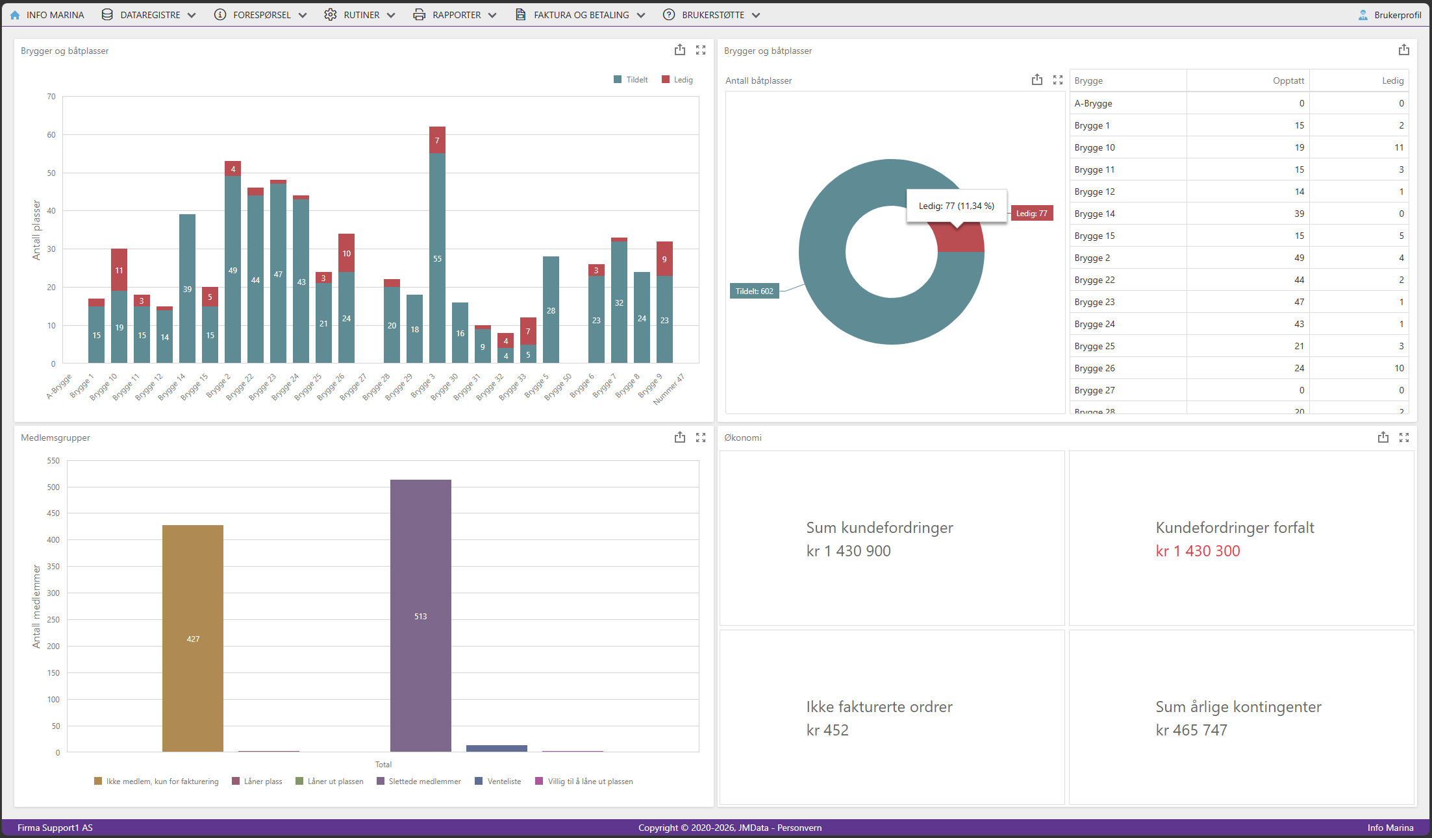Click the FORESPØRSEL info icon

tap(220, 14)
